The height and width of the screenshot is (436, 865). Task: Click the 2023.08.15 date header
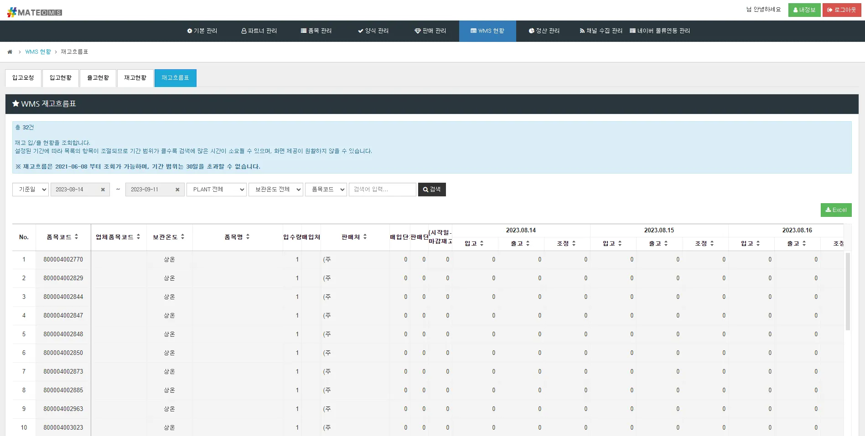[x=659, y=231]
